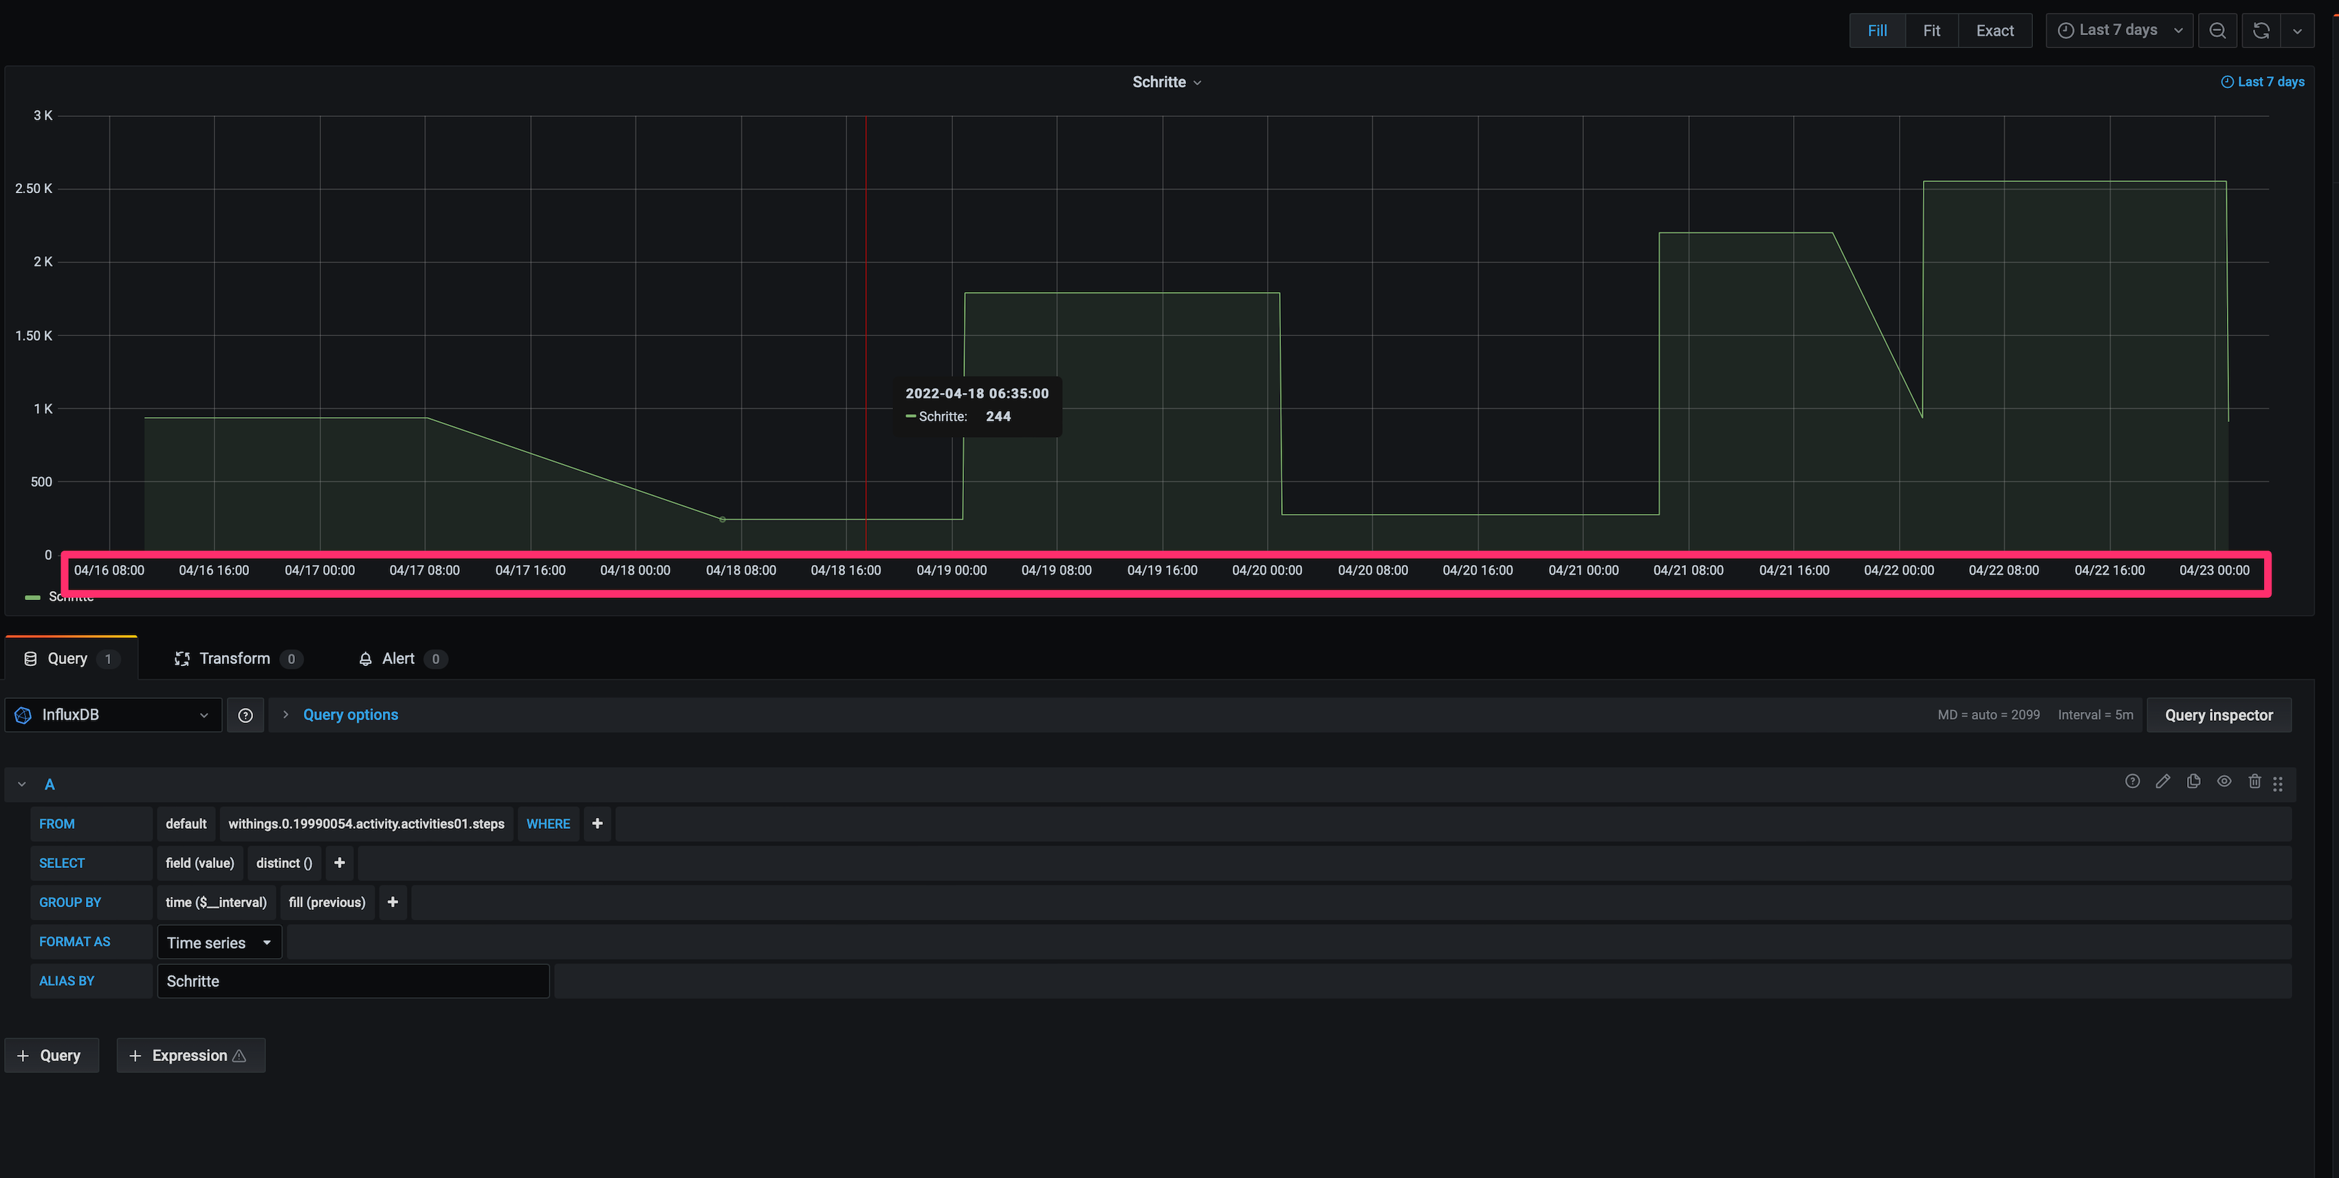Click the query A help icon
Screen dimensions: 2339x1178
(2132, 781)
